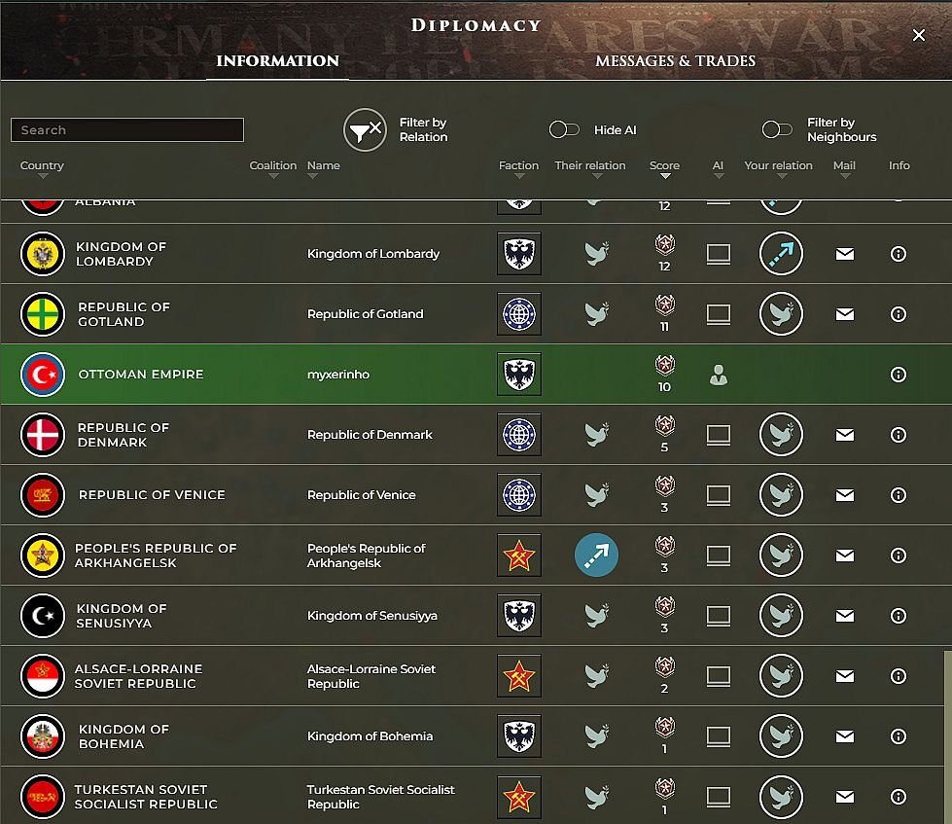952x824 pixels.
Task: Enable Filter by Neighbours switch
Action: (x=776, y=129)
